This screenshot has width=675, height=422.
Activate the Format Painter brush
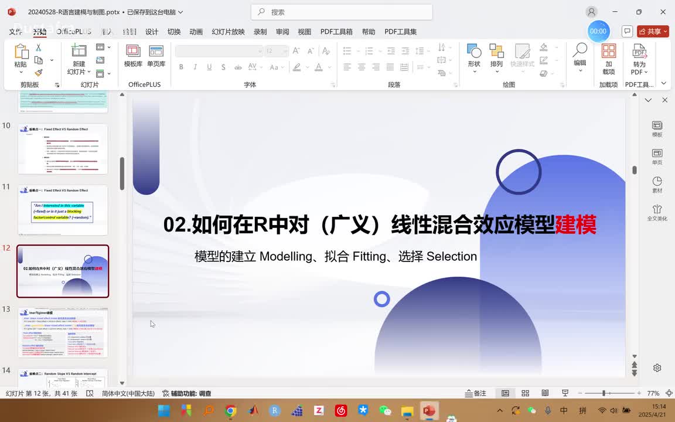point(38,73)
